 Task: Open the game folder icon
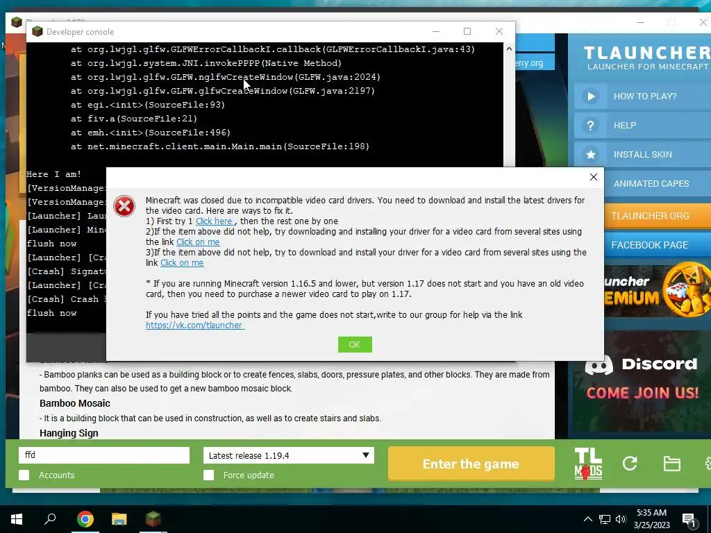coord(671,463)
